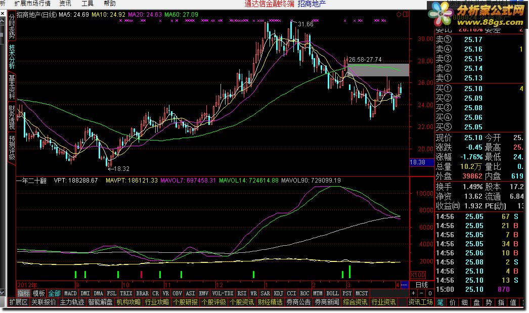Switch indicator to MTM
This screenshot has width=529, height=313.
[318, 293]
